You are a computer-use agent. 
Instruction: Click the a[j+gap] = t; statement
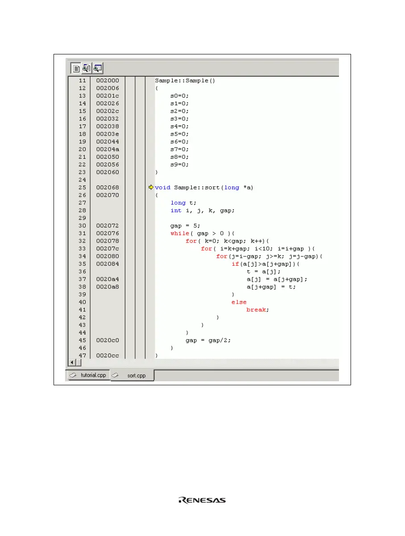[x=271, y=287]
